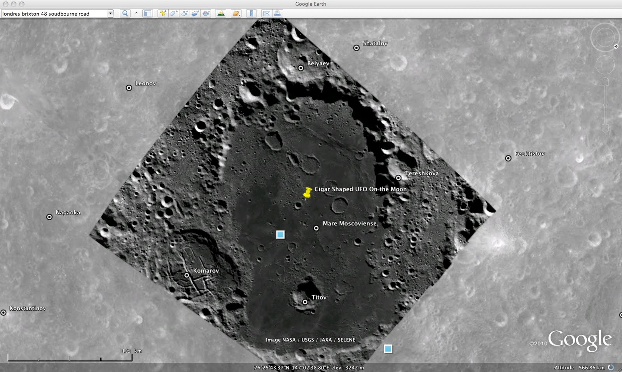Click the zoom slider track
This screenshot has width=622, height=372.
click(605, 105)
